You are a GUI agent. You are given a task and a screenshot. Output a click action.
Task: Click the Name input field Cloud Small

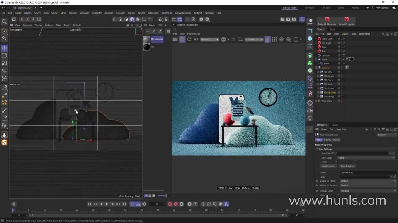click(368, 173)
